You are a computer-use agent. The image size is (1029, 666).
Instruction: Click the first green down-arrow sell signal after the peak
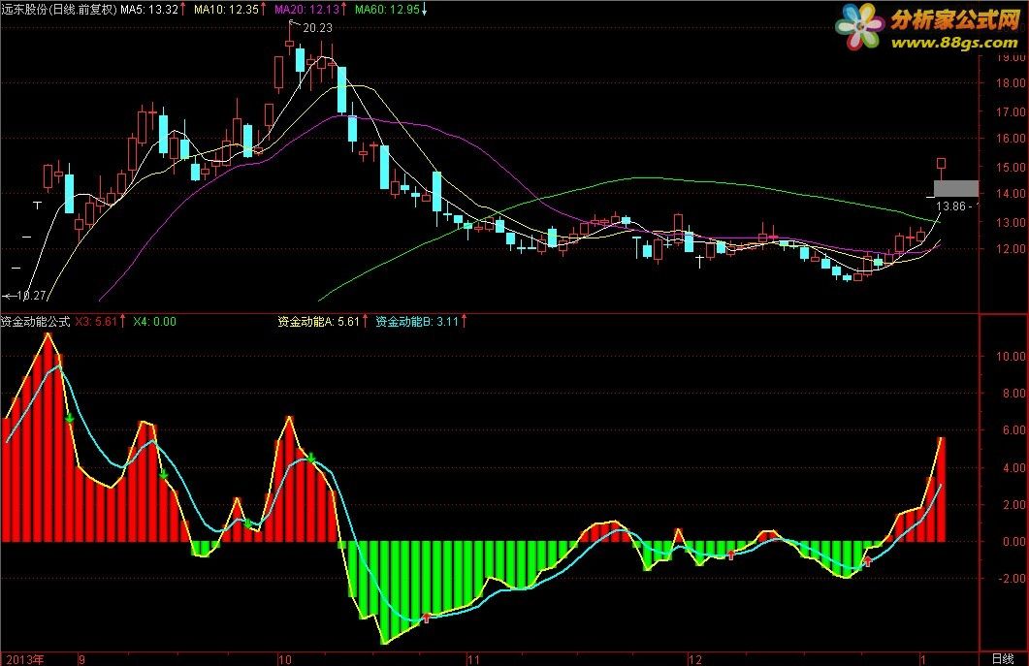pos(70,419)
